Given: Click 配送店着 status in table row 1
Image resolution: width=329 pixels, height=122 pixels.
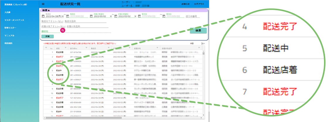Looking at the screenshot, I should coord(60,52).
